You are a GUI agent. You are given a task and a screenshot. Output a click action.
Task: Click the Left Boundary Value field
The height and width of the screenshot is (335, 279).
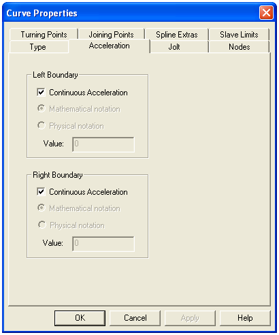103,144
